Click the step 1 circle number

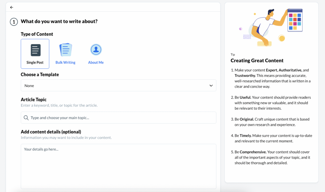(14, 22)
